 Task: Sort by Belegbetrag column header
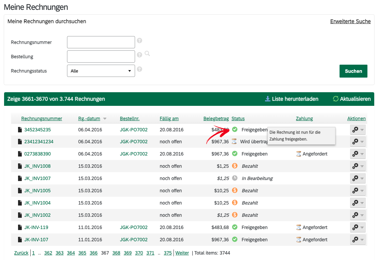216,118
